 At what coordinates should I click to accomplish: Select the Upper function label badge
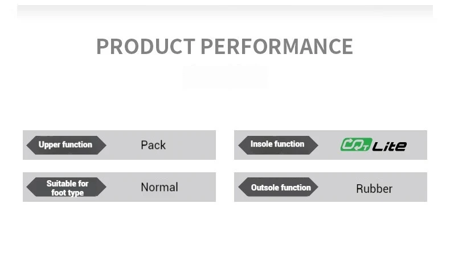pyautogui.click(x=66, y=145)
